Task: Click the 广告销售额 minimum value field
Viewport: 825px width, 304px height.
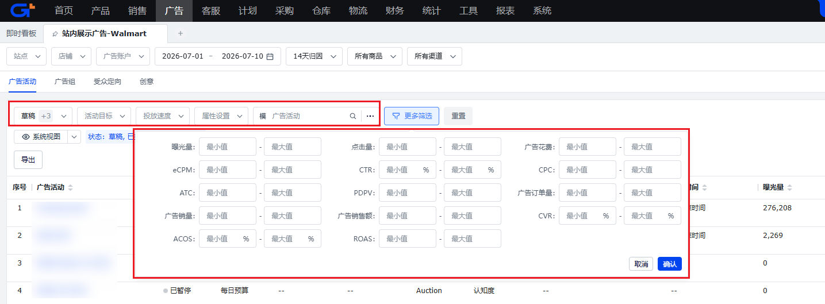Action: pos(408,216)
